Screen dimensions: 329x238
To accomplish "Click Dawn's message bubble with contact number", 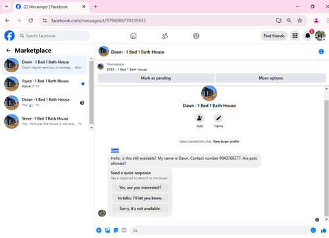I will [x=184, y=160].
